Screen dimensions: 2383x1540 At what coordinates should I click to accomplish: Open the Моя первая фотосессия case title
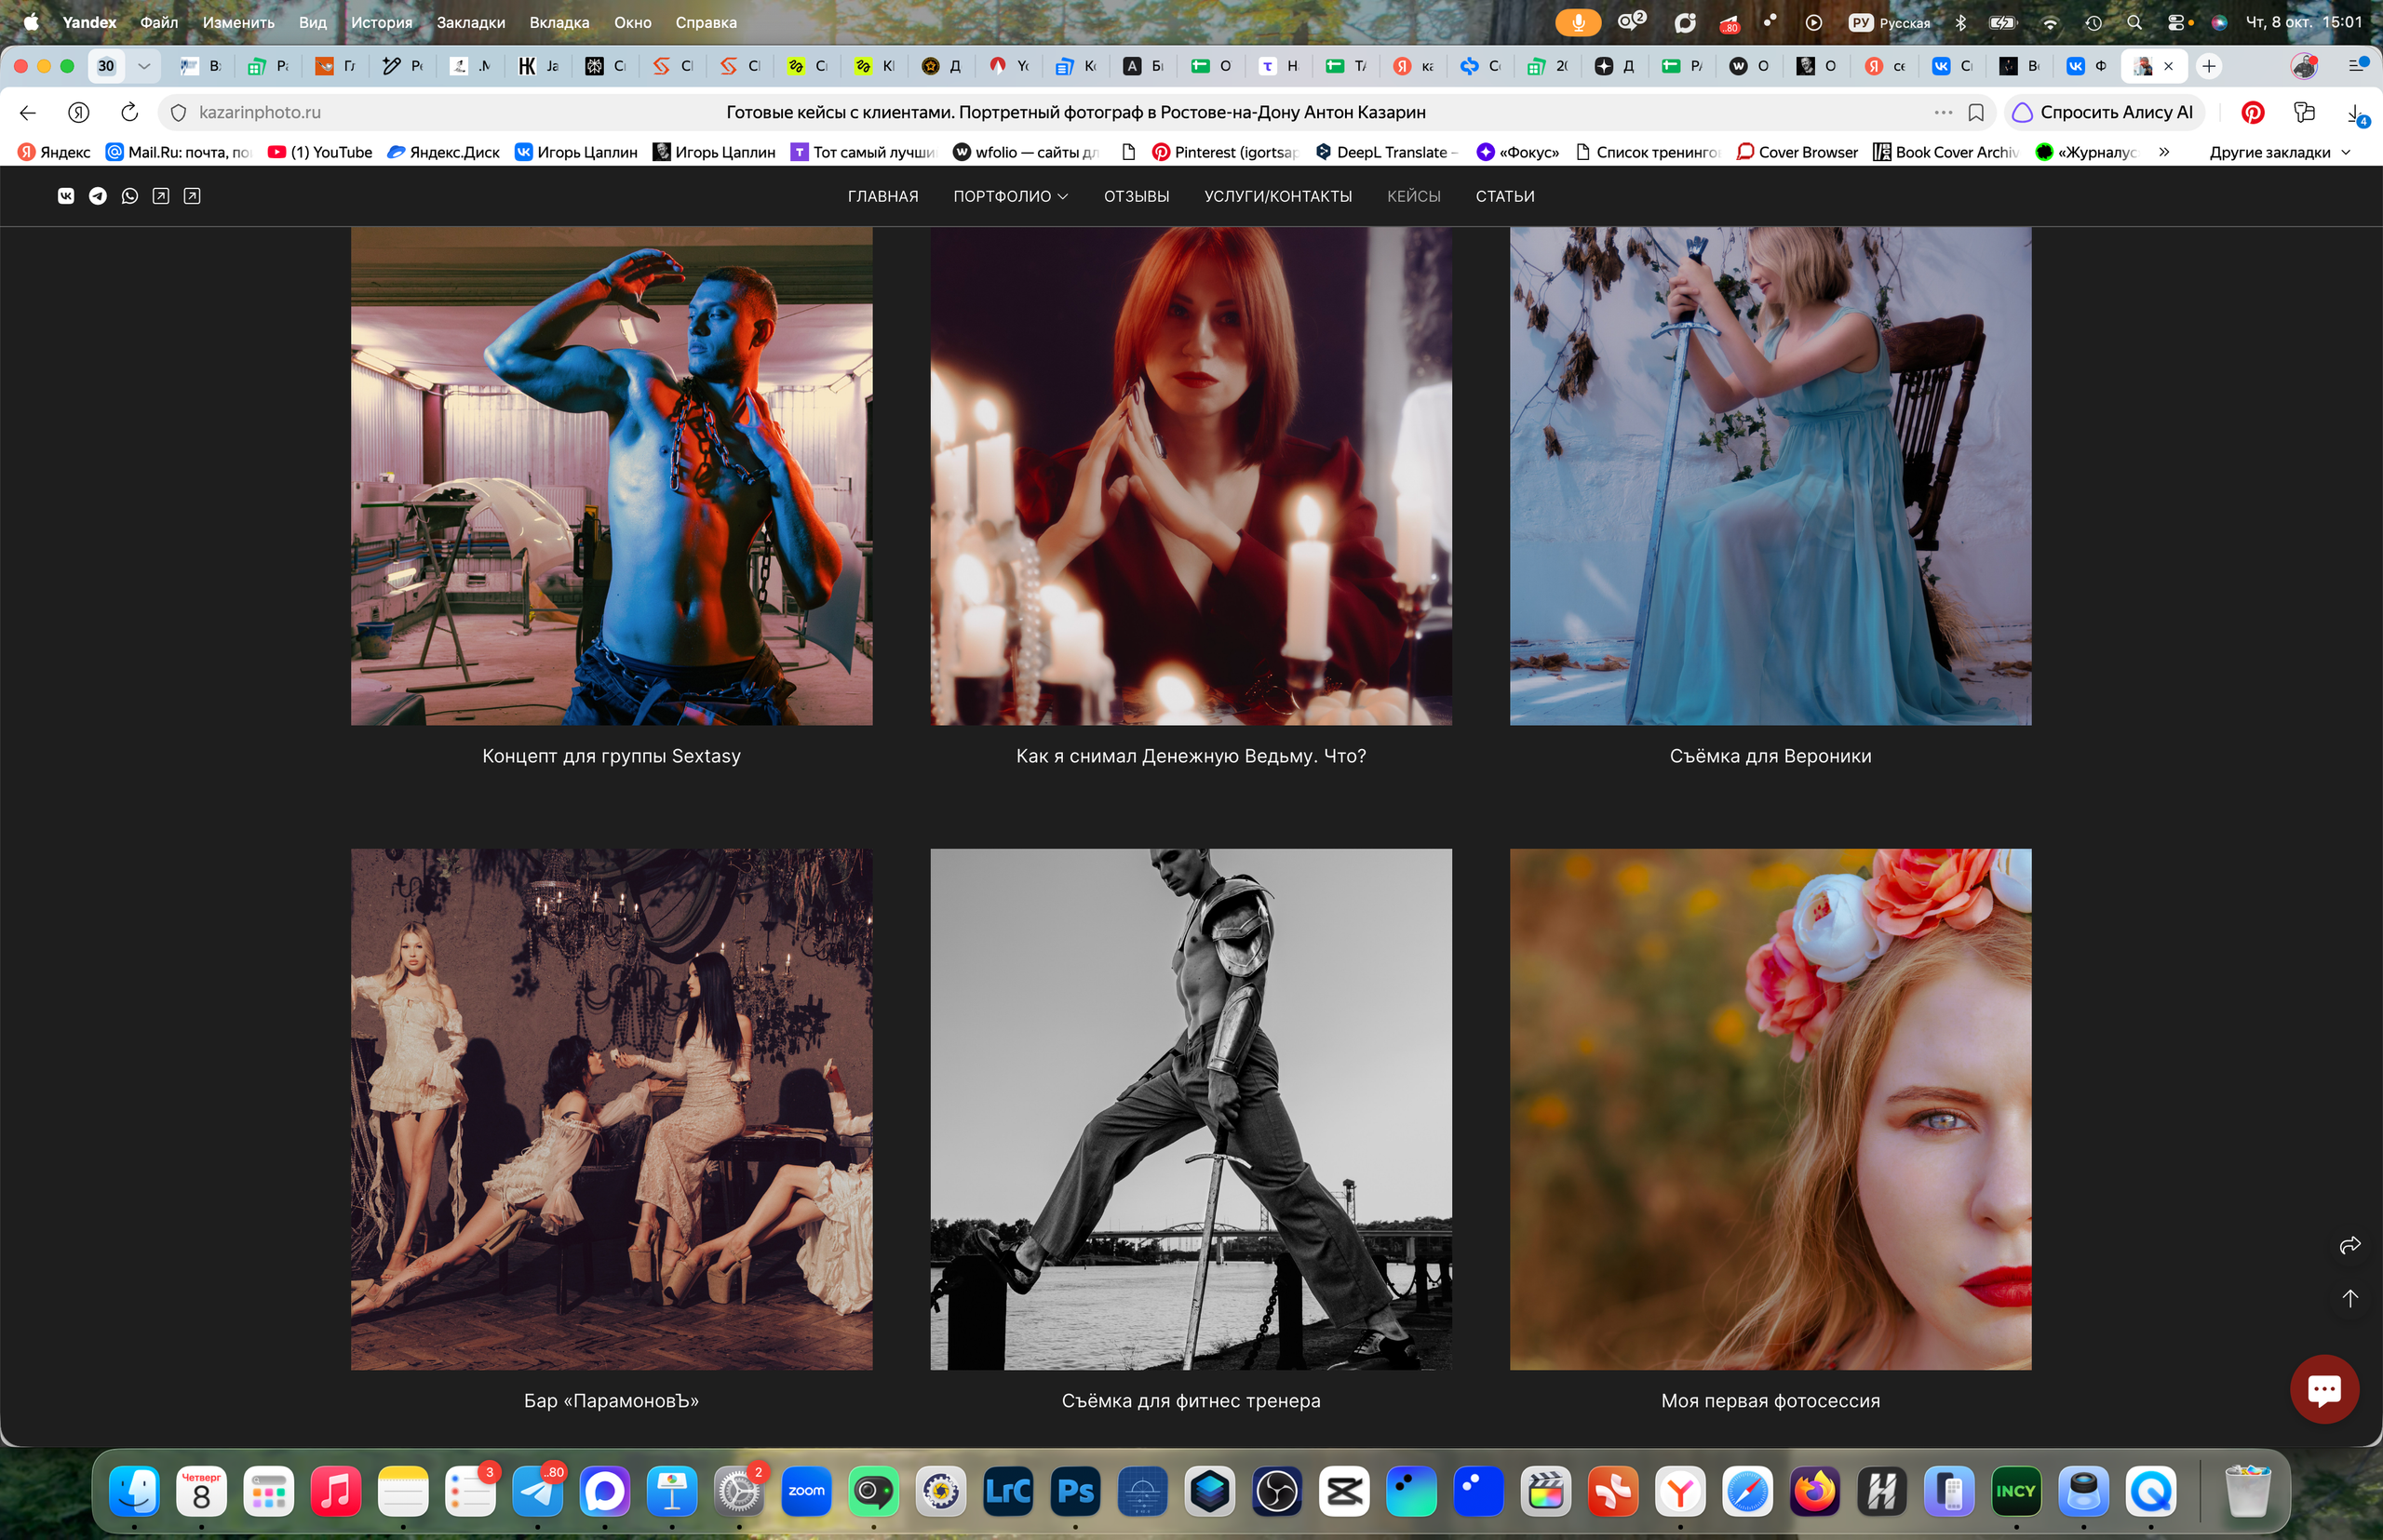pyautogui.click(x=1770, y=1400)
